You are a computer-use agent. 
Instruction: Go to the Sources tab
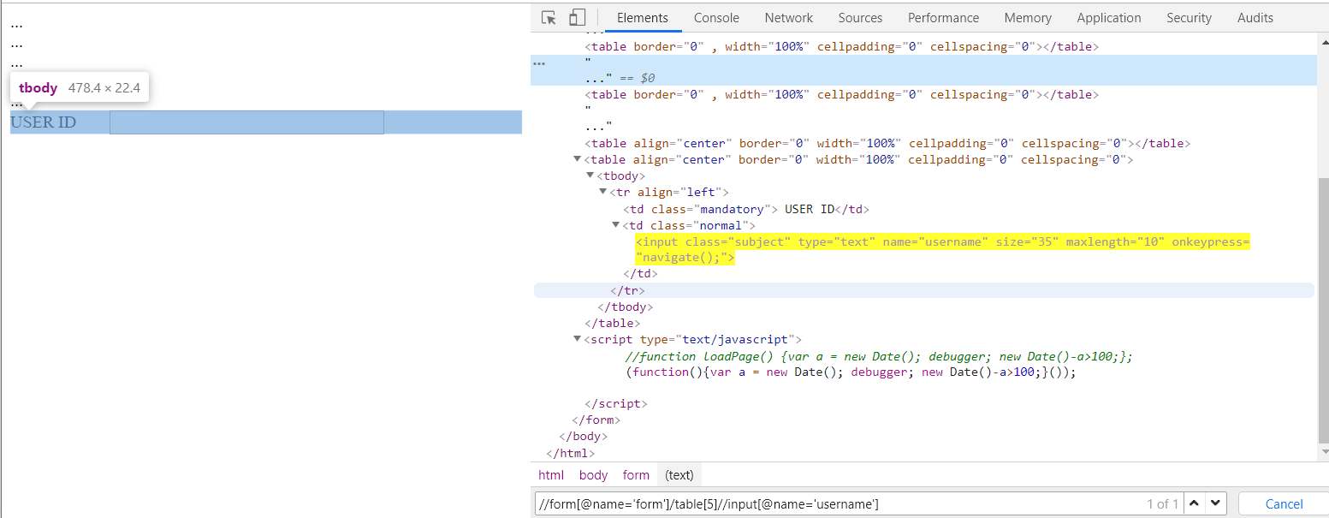tap(860, 18)
